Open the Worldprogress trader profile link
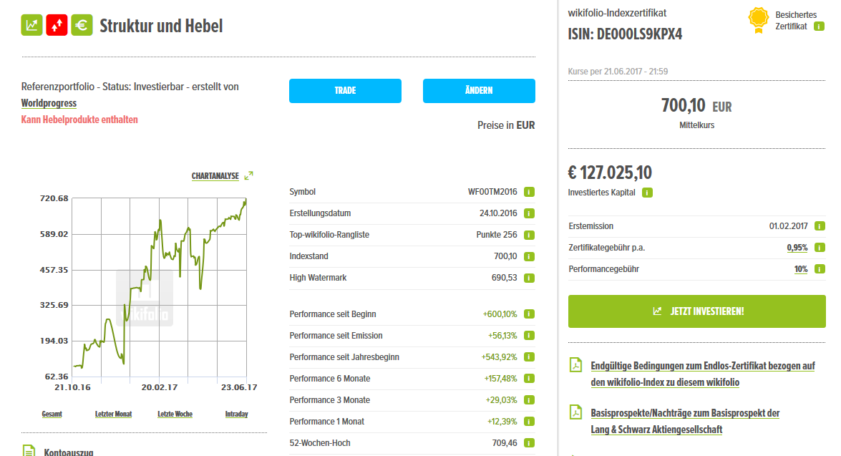The width and height of the screenshot is (841, 456). pyautogui.click(x=49, y=103)
